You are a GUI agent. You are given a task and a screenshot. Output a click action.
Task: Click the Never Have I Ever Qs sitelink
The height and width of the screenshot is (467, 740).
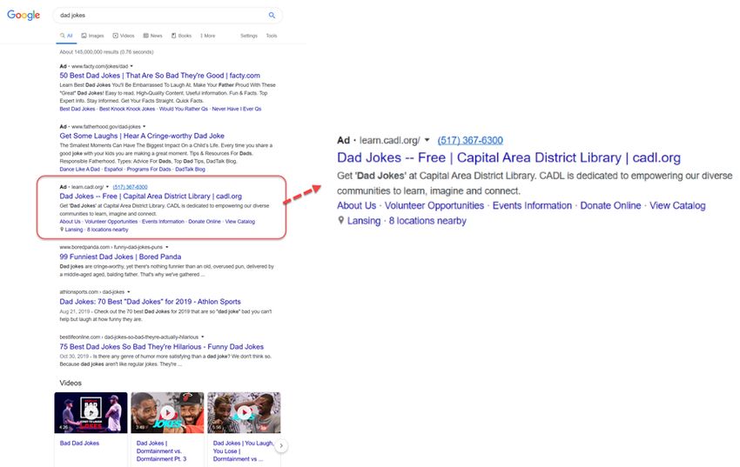(237, 109)
